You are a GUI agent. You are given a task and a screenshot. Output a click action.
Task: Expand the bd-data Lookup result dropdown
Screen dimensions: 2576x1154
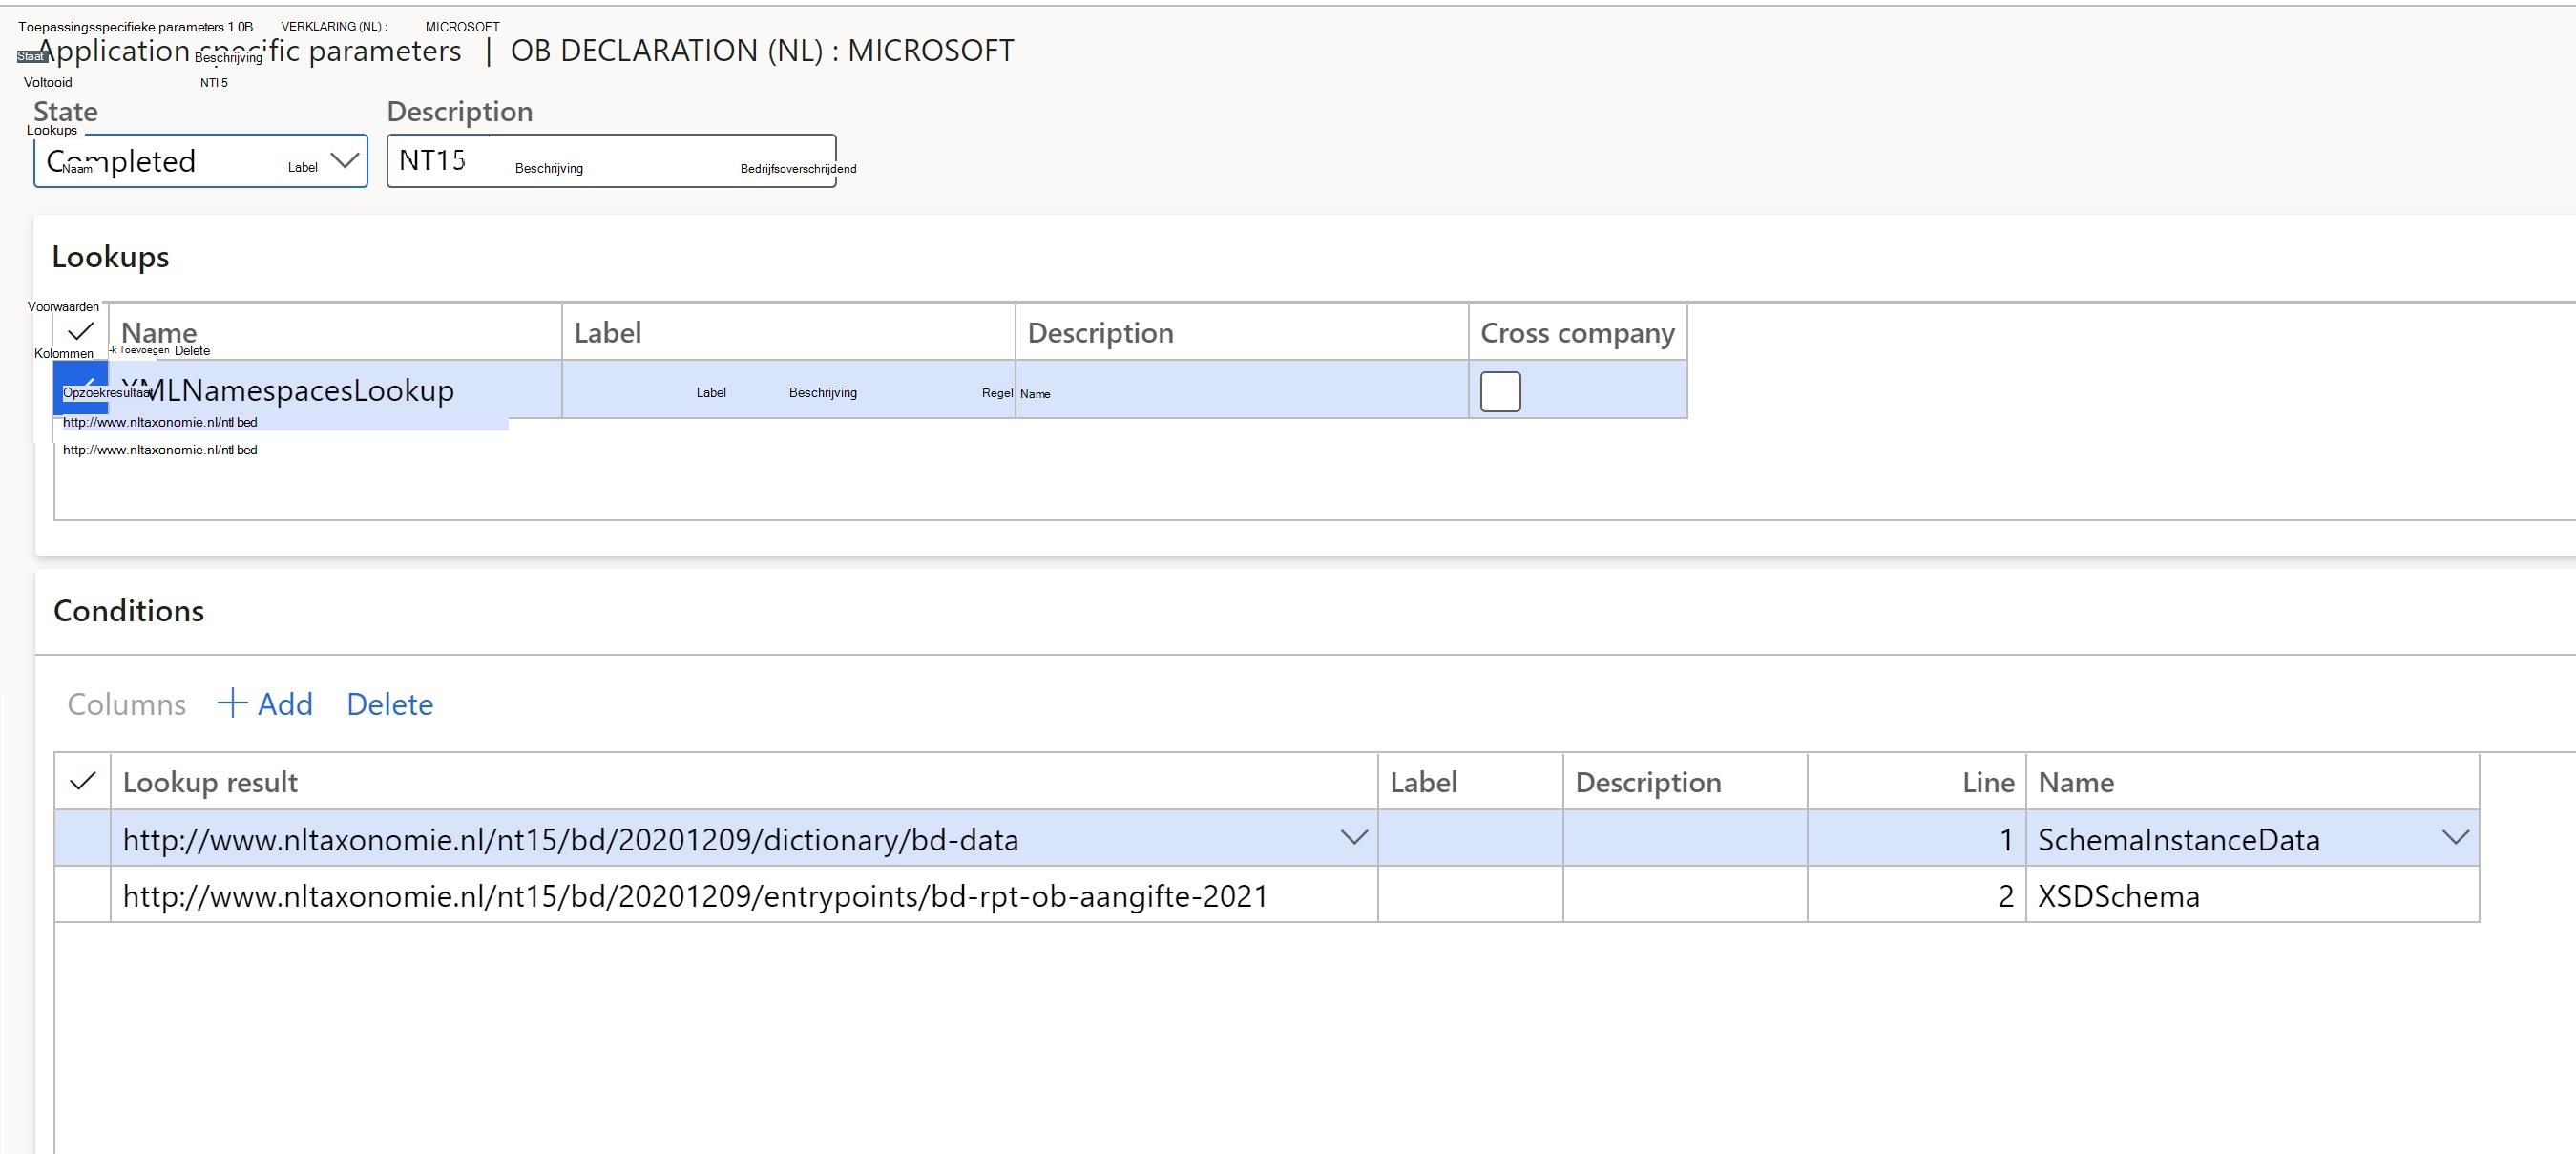pos(1354,838)
